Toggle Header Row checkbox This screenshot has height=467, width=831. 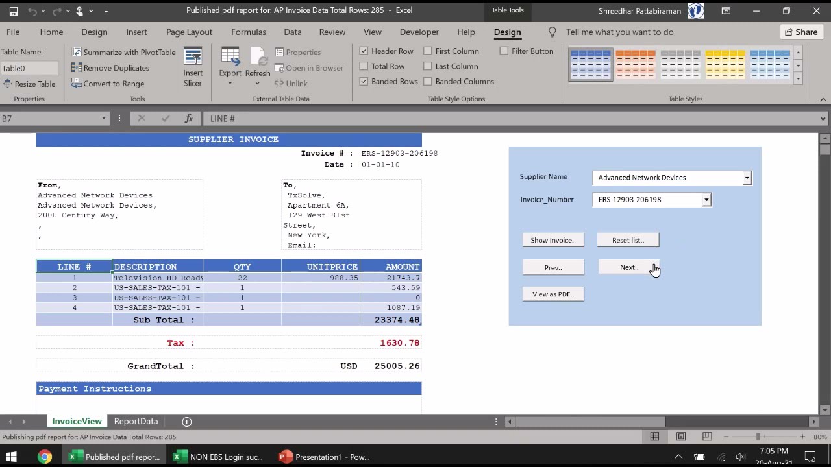(x=364, y=51)
